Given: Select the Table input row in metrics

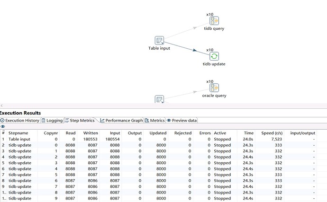Looking at the screenshot, I should tap(20, 139).
